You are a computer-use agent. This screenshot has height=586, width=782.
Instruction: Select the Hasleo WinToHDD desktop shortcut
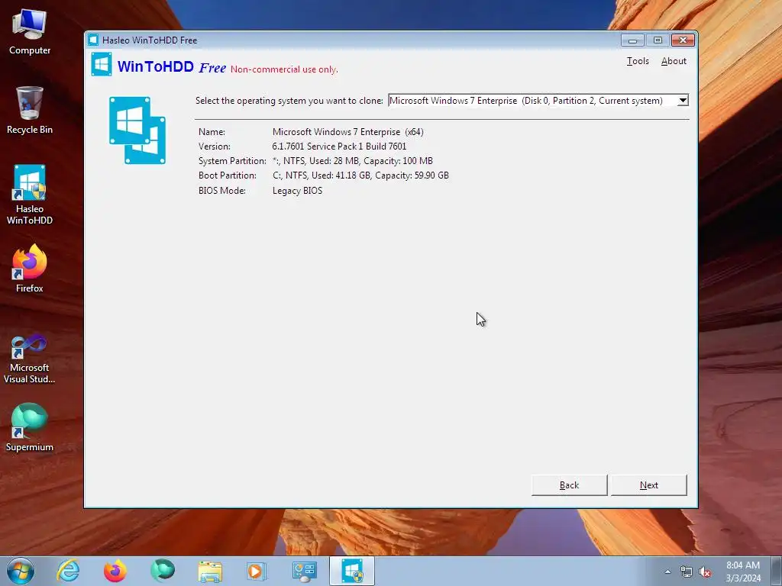[x=30, y=195]
